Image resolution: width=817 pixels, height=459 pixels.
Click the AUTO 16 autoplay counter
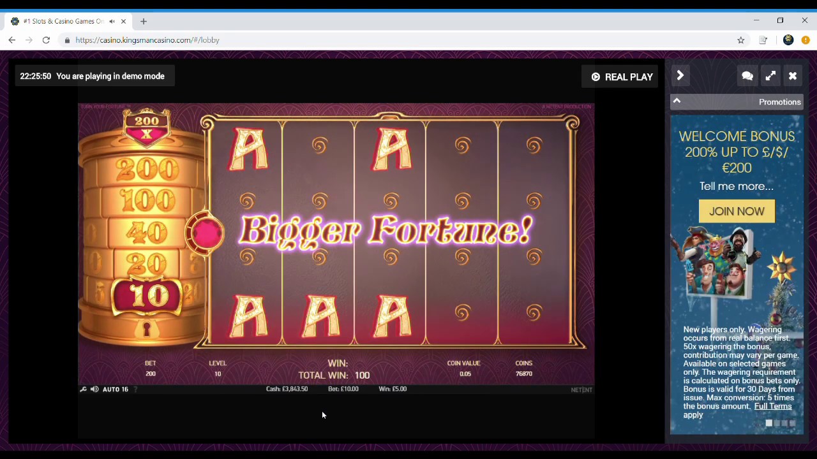(x=116, y=389)
